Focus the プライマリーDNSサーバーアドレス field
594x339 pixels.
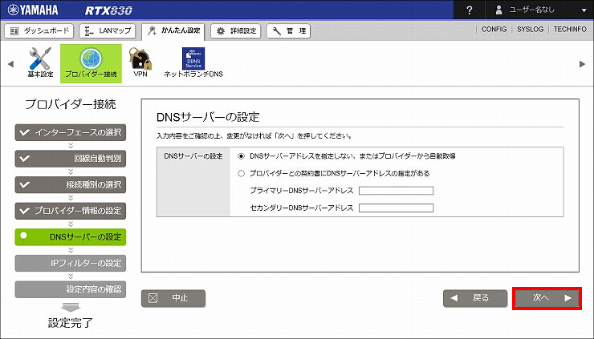(396, 191)
